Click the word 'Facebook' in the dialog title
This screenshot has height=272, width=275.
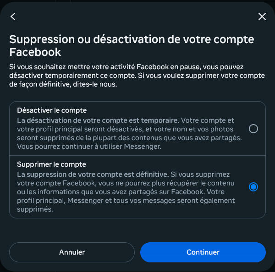(x=35, y=52)
